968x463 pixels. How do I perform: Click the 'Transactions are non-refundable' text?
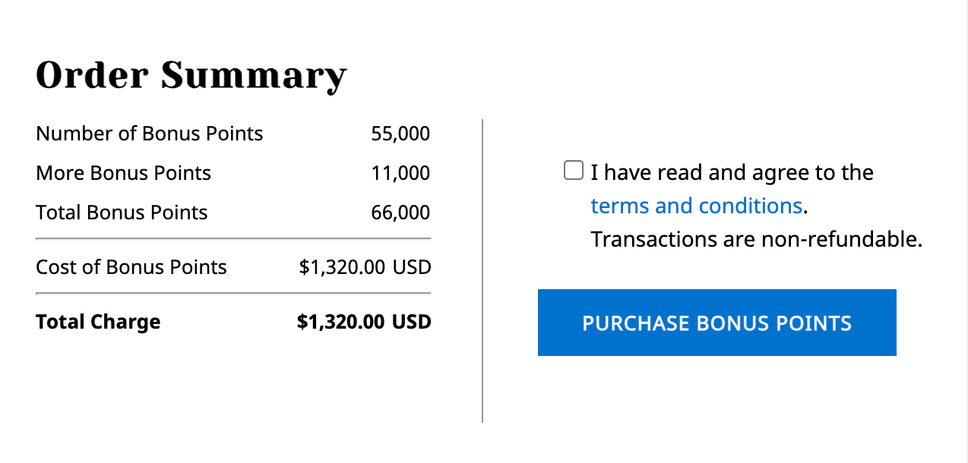pos(755,238)
